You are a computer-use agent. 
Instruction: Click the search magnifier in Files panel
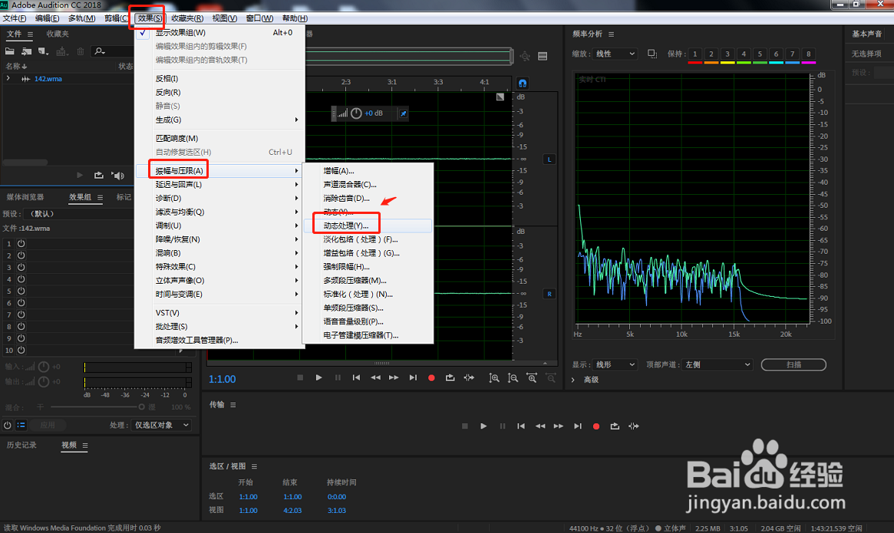100,51
